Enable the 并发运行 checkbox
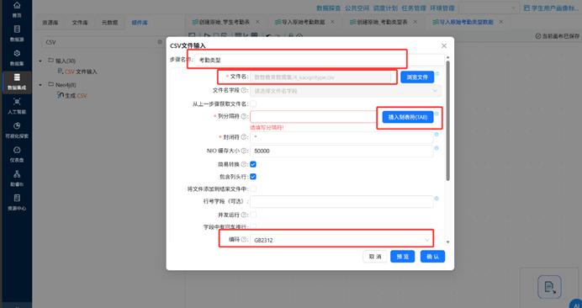582x308 pixels. tap(253, 215)
